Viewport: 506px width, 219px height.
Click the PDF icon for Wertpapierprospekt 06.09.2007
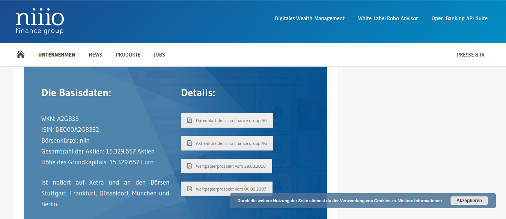189,189
